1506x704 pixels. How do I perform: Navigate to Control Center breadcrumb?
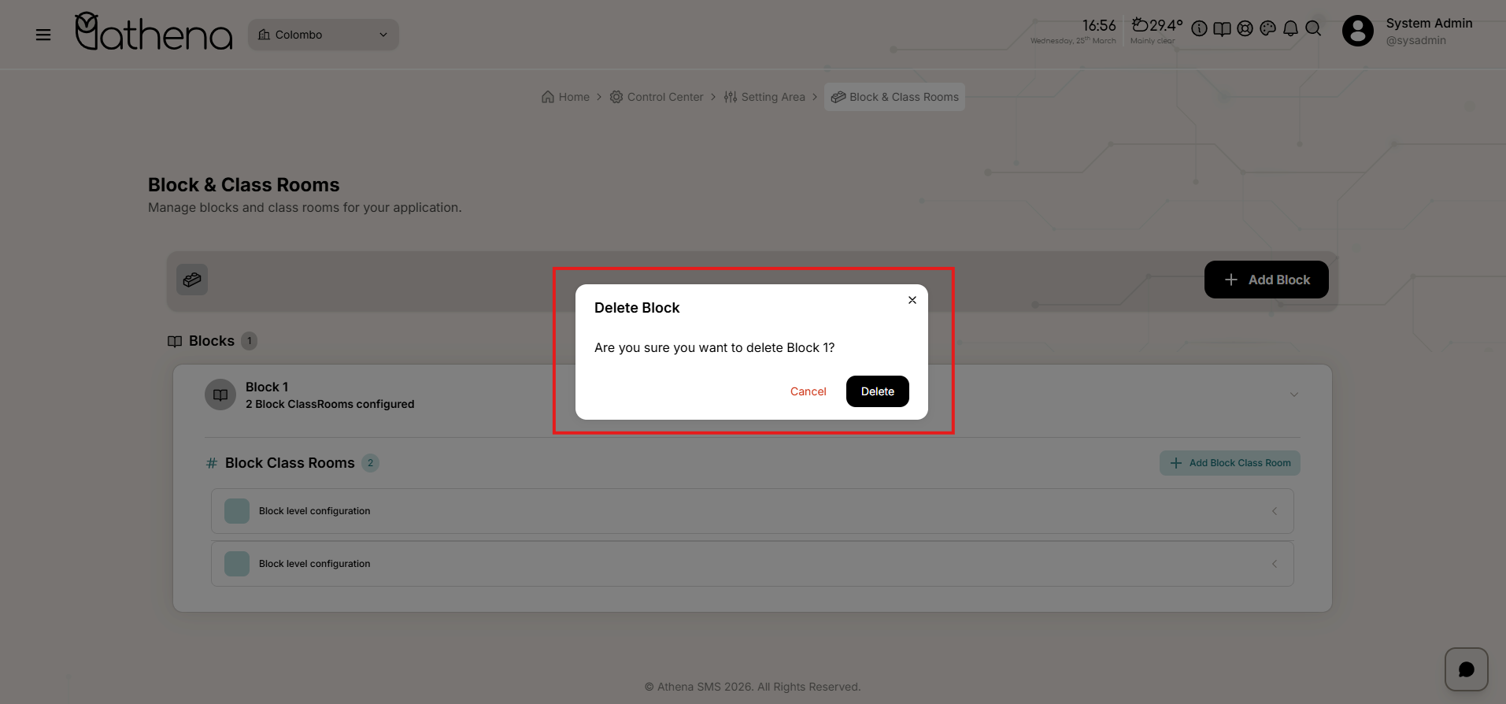point(657,97)
